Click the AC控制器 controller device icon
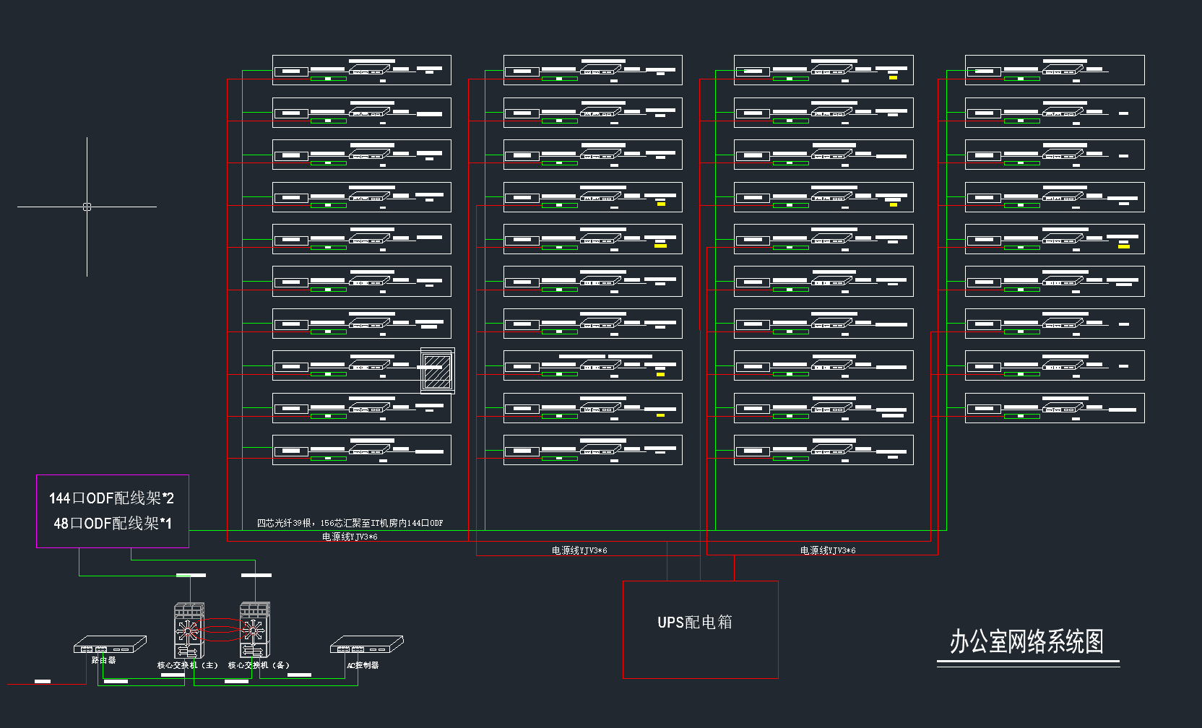1202x728 pixels. pos(366,644)
